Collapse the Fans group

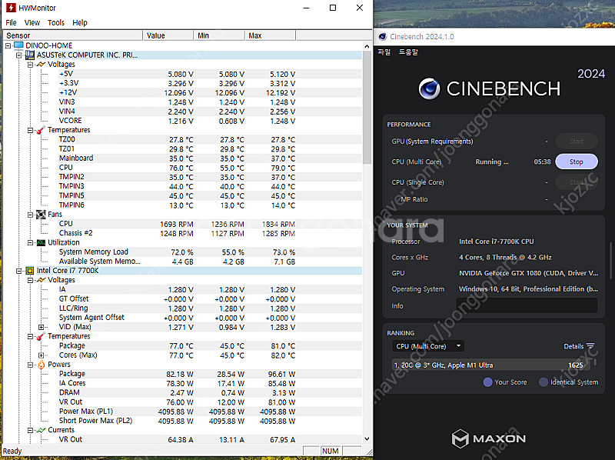click(x=30, y=215)
